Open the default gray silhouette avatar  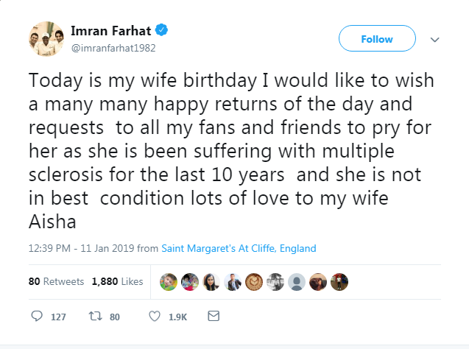coord(297,281)
